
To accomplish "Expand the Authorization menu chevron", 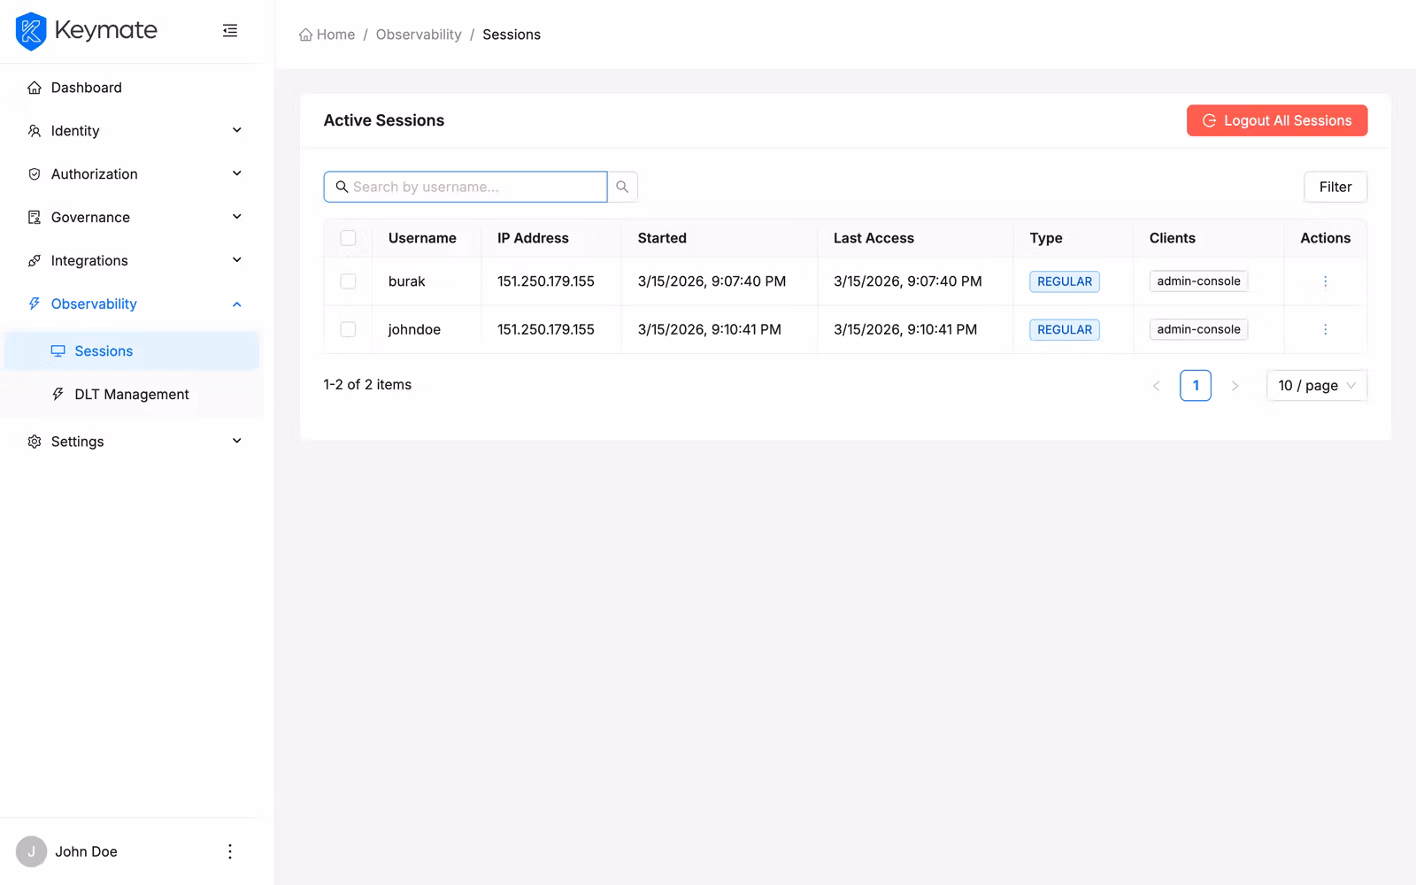I will 236,173.
